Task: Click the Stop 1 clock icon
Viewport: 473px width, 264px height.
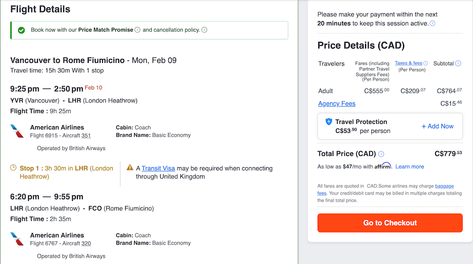Action: tap(13, 168)
